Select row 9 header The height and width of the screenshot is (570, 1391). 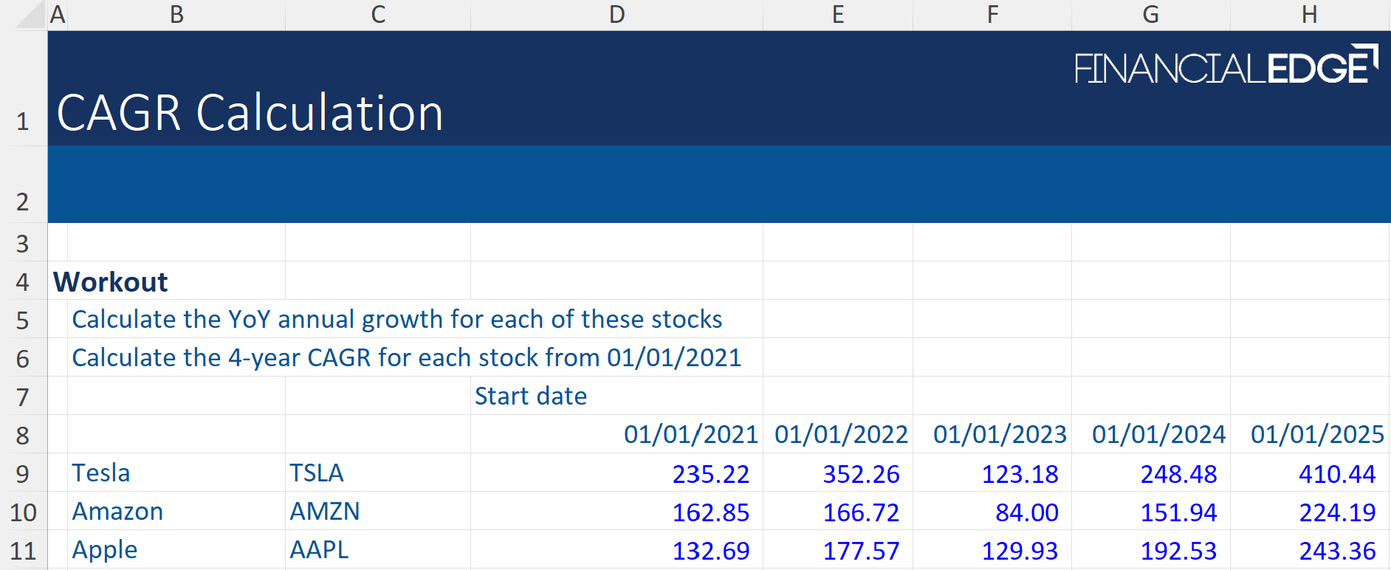23,473
